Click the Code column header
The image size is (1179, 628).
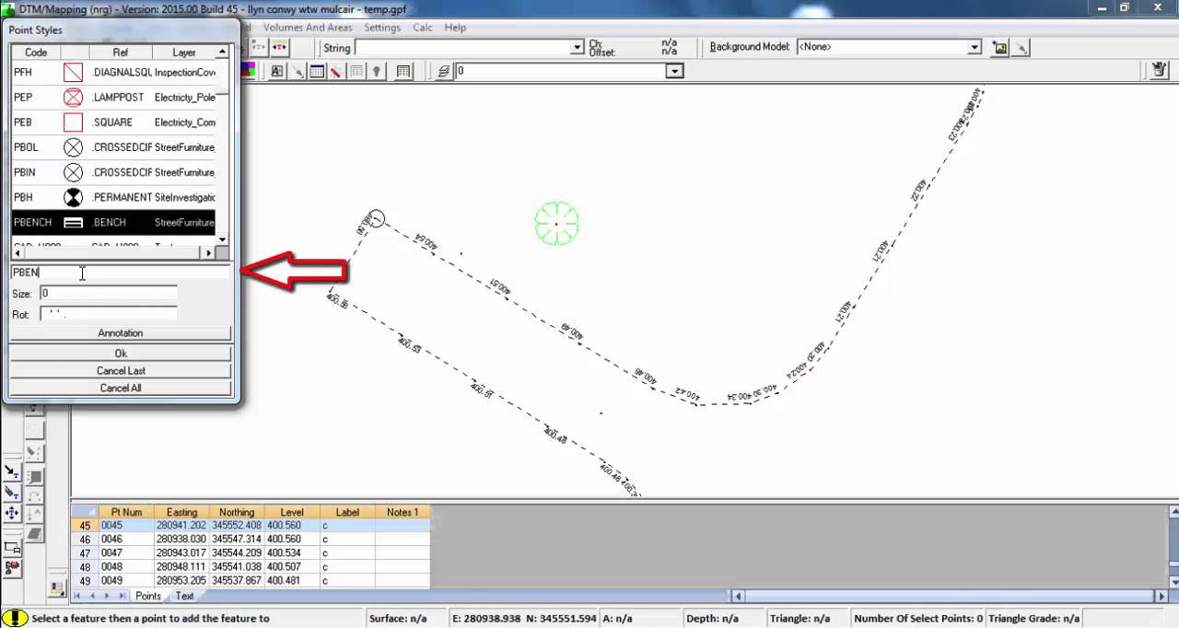[x=36, y=52]
